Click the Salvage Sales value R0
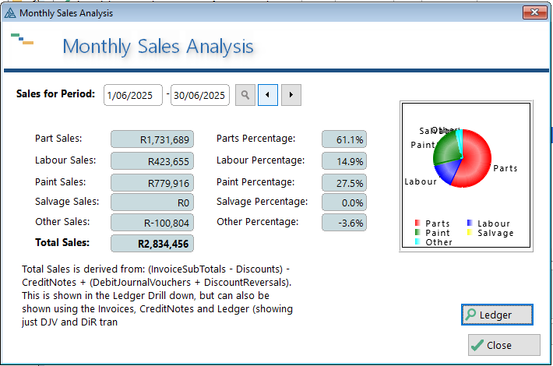Viewport: 553px width, 366px height. tap(152, 202)
